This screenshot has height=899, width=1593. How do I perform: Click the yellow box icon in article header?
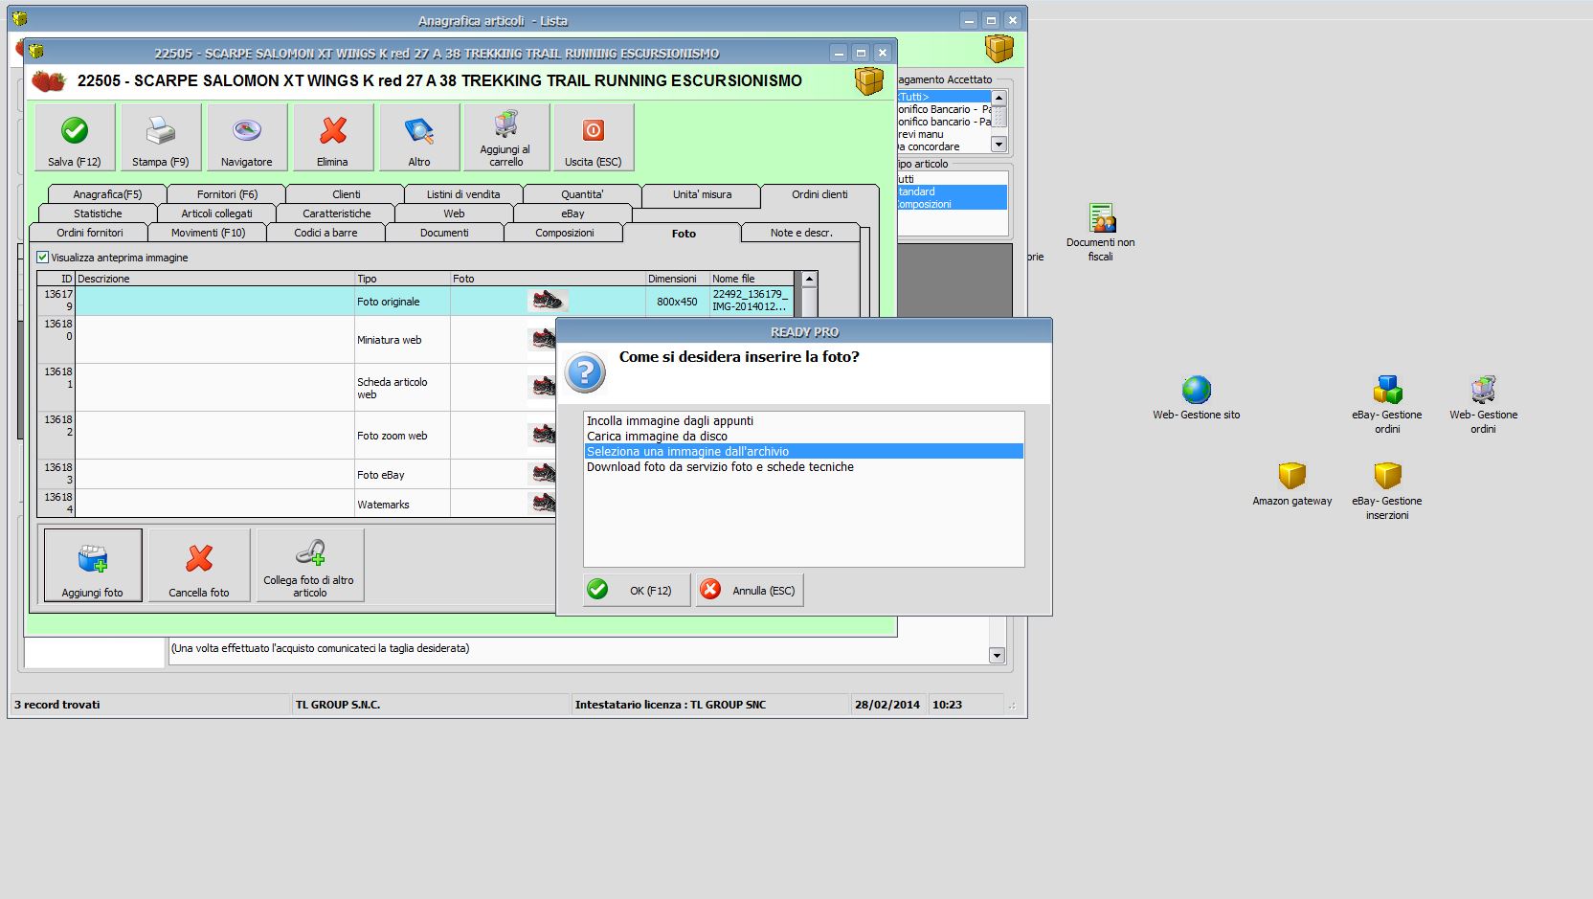point(869,81)
